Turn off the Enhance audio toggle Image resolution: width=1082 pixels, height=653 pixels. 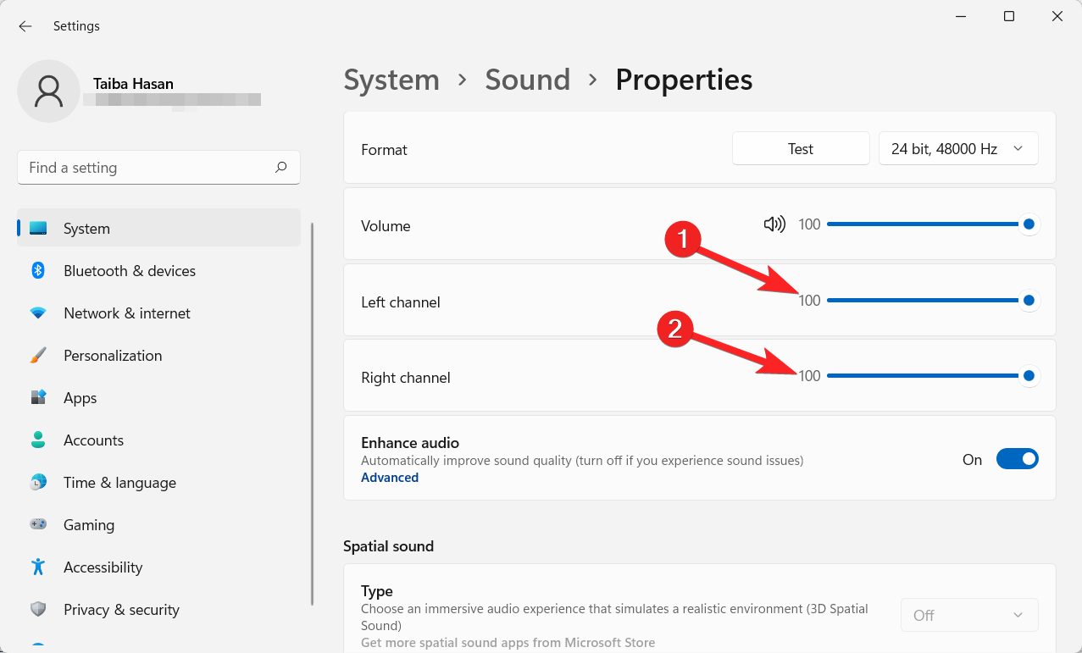click(x=1018, y=459)
